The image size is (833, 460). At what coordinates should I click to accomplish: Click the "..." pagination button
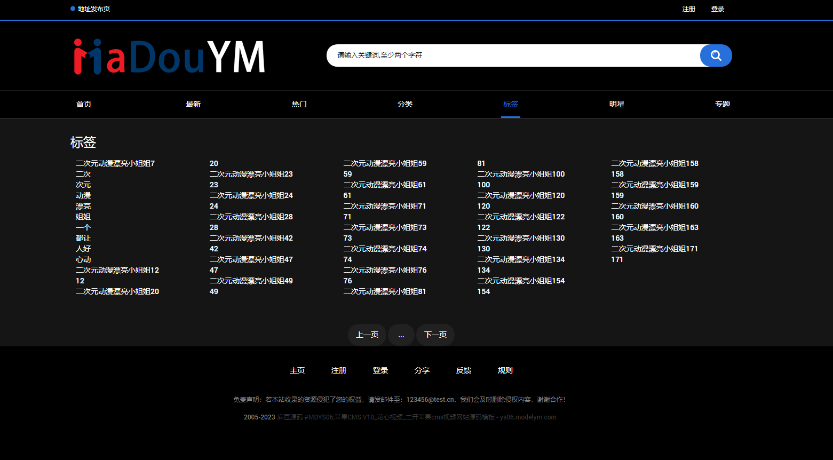(401, 335)
